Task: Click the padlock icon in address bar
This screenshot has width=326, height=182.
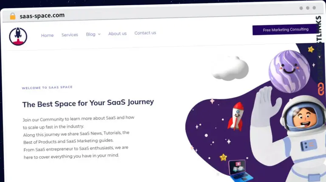Action: coord(13,16)
